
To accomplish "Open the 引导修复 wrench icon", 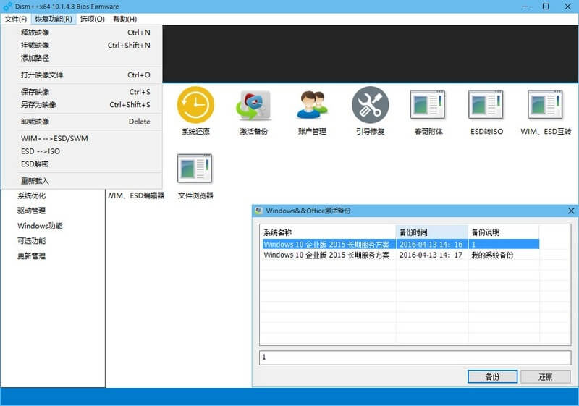I will click(x=370, y=106).
